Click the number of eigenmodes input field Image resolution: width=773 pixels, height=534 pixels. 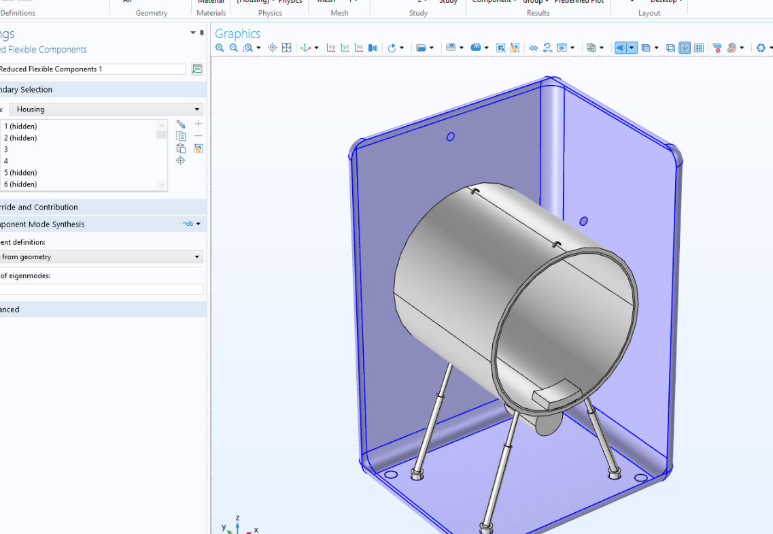pyautogui.click(x=101, y=289)
